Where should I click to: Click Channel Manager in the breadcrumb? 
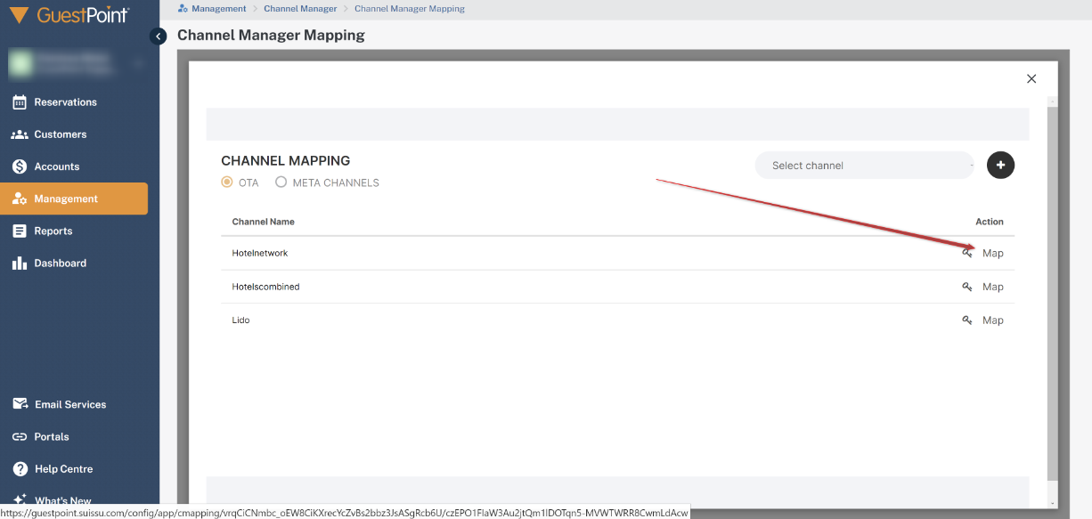pyautogui.click(x=300, y=9)
